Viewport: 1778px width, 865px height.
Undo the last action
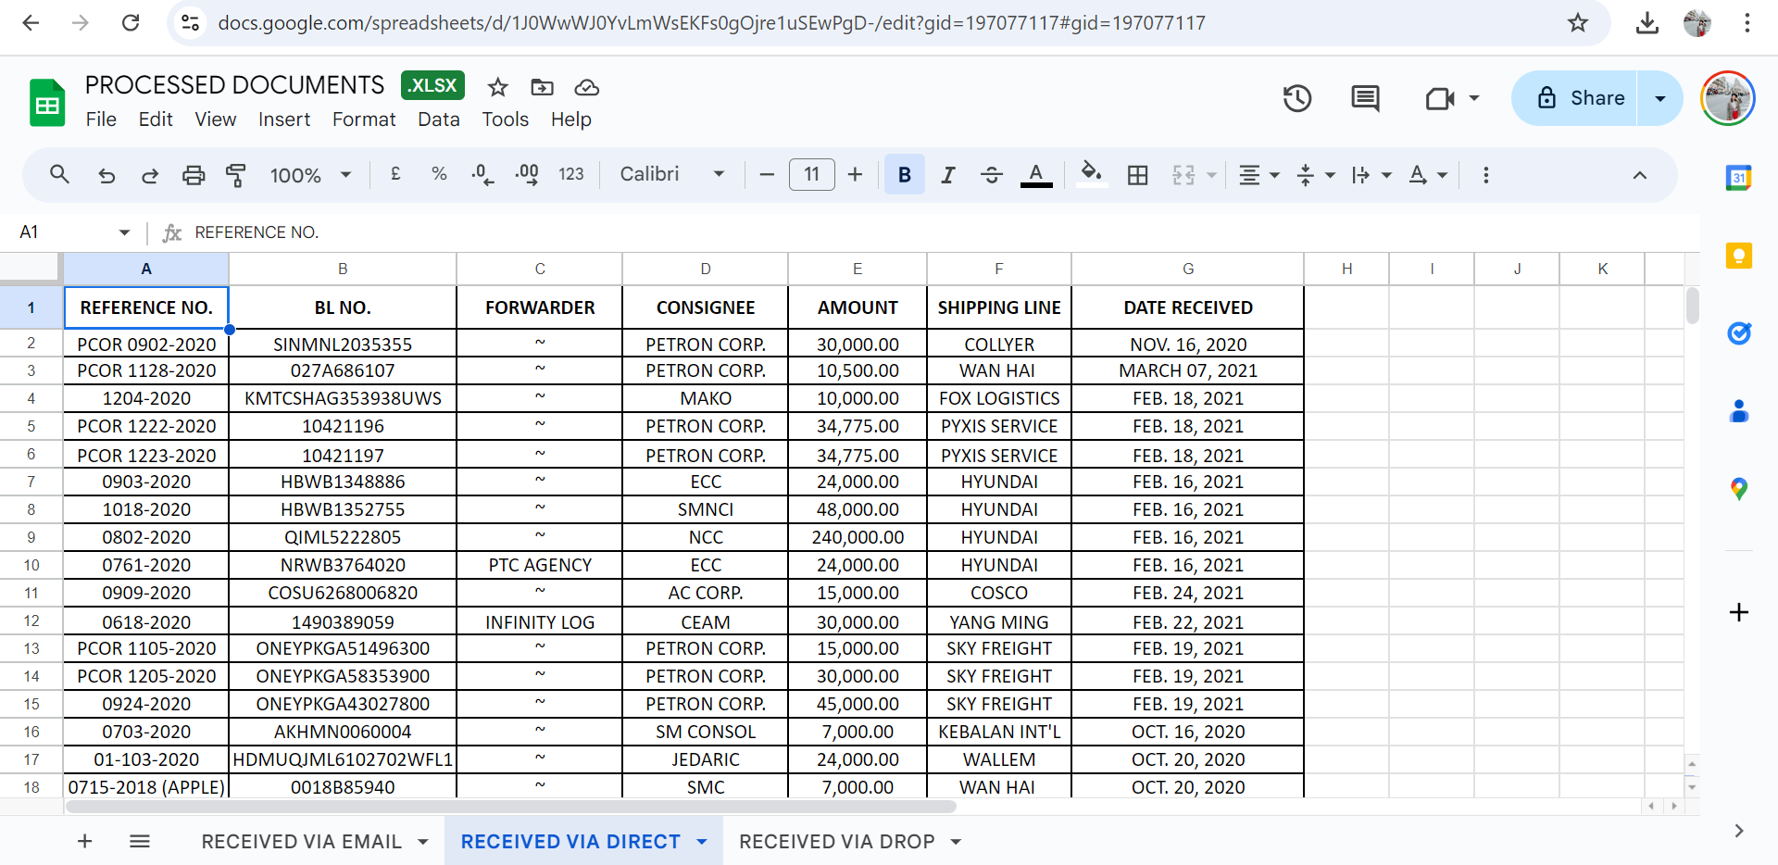pos(106,175)
